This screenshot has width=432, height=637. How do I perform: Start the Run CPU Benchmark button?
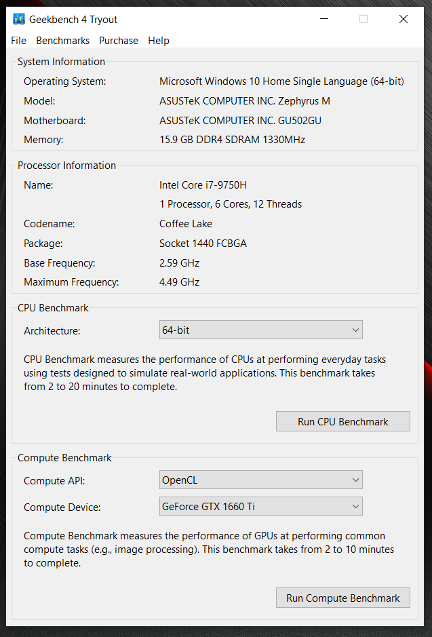343,421
